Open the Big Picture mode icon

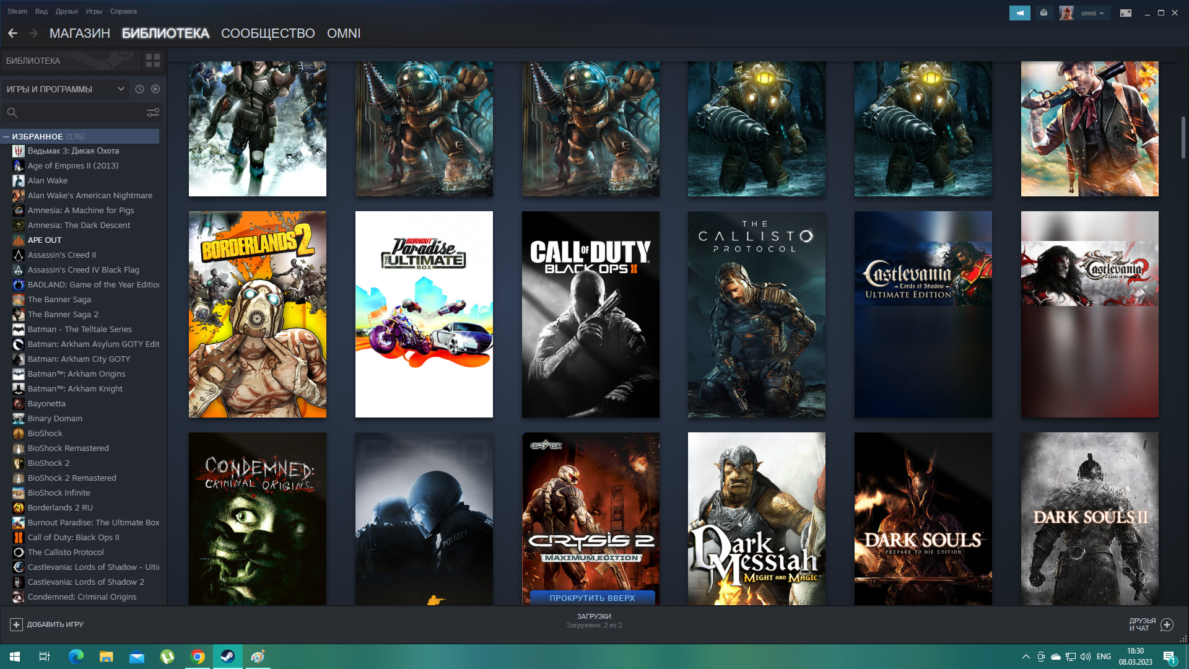(1125, 13)
